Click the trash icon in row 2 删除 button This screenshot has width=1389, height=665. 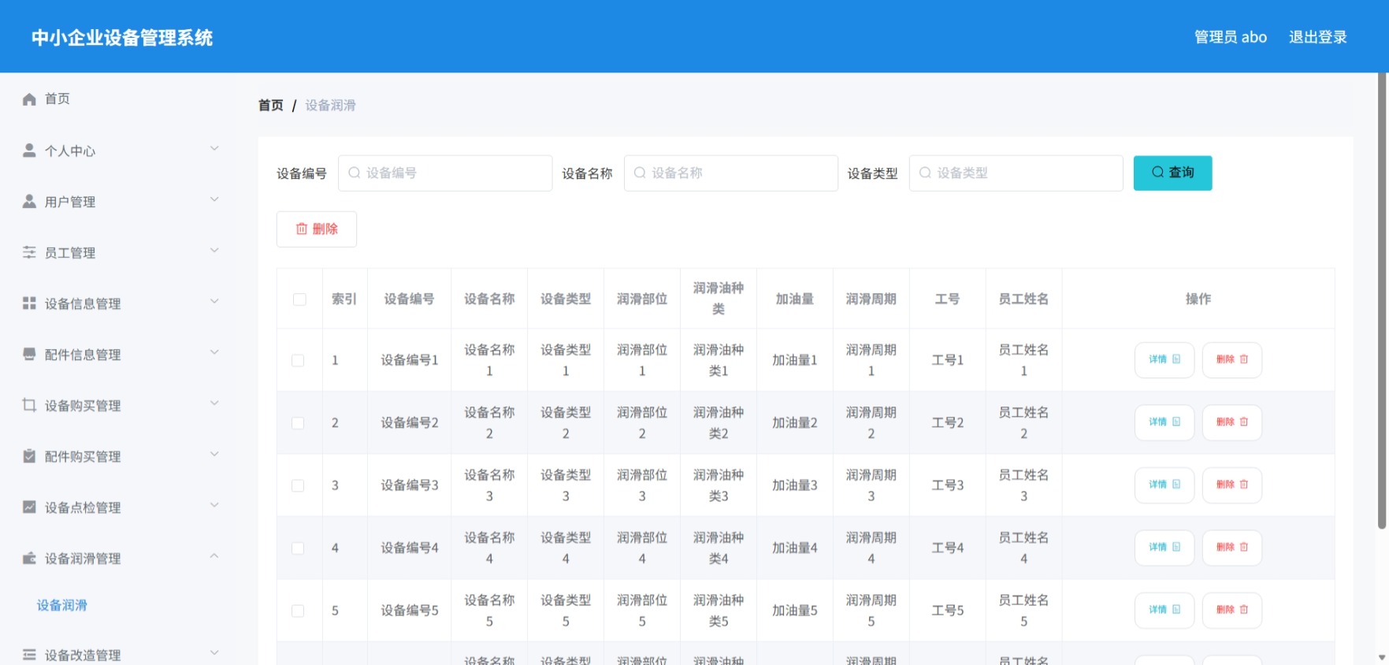[x=1244, y=422]
